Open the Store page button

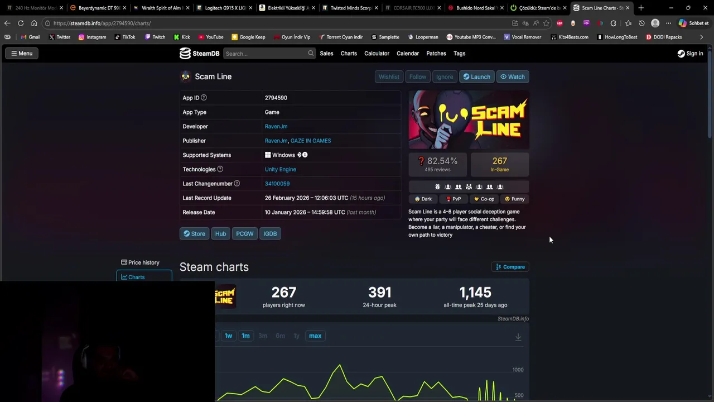(195, 234)
